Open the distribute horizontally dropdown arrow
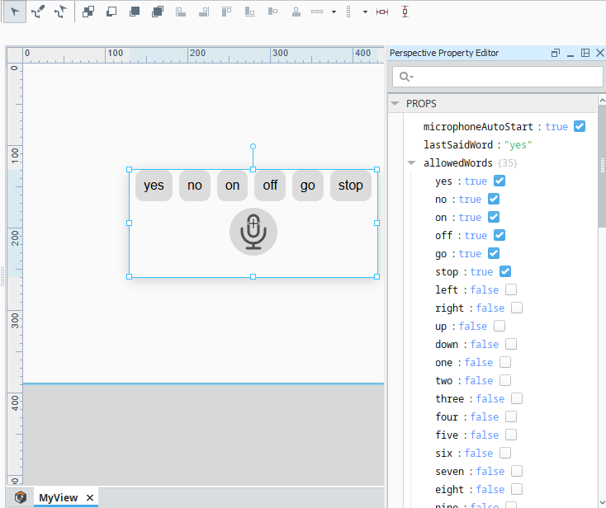606x508 pixels. coord(334,12)
